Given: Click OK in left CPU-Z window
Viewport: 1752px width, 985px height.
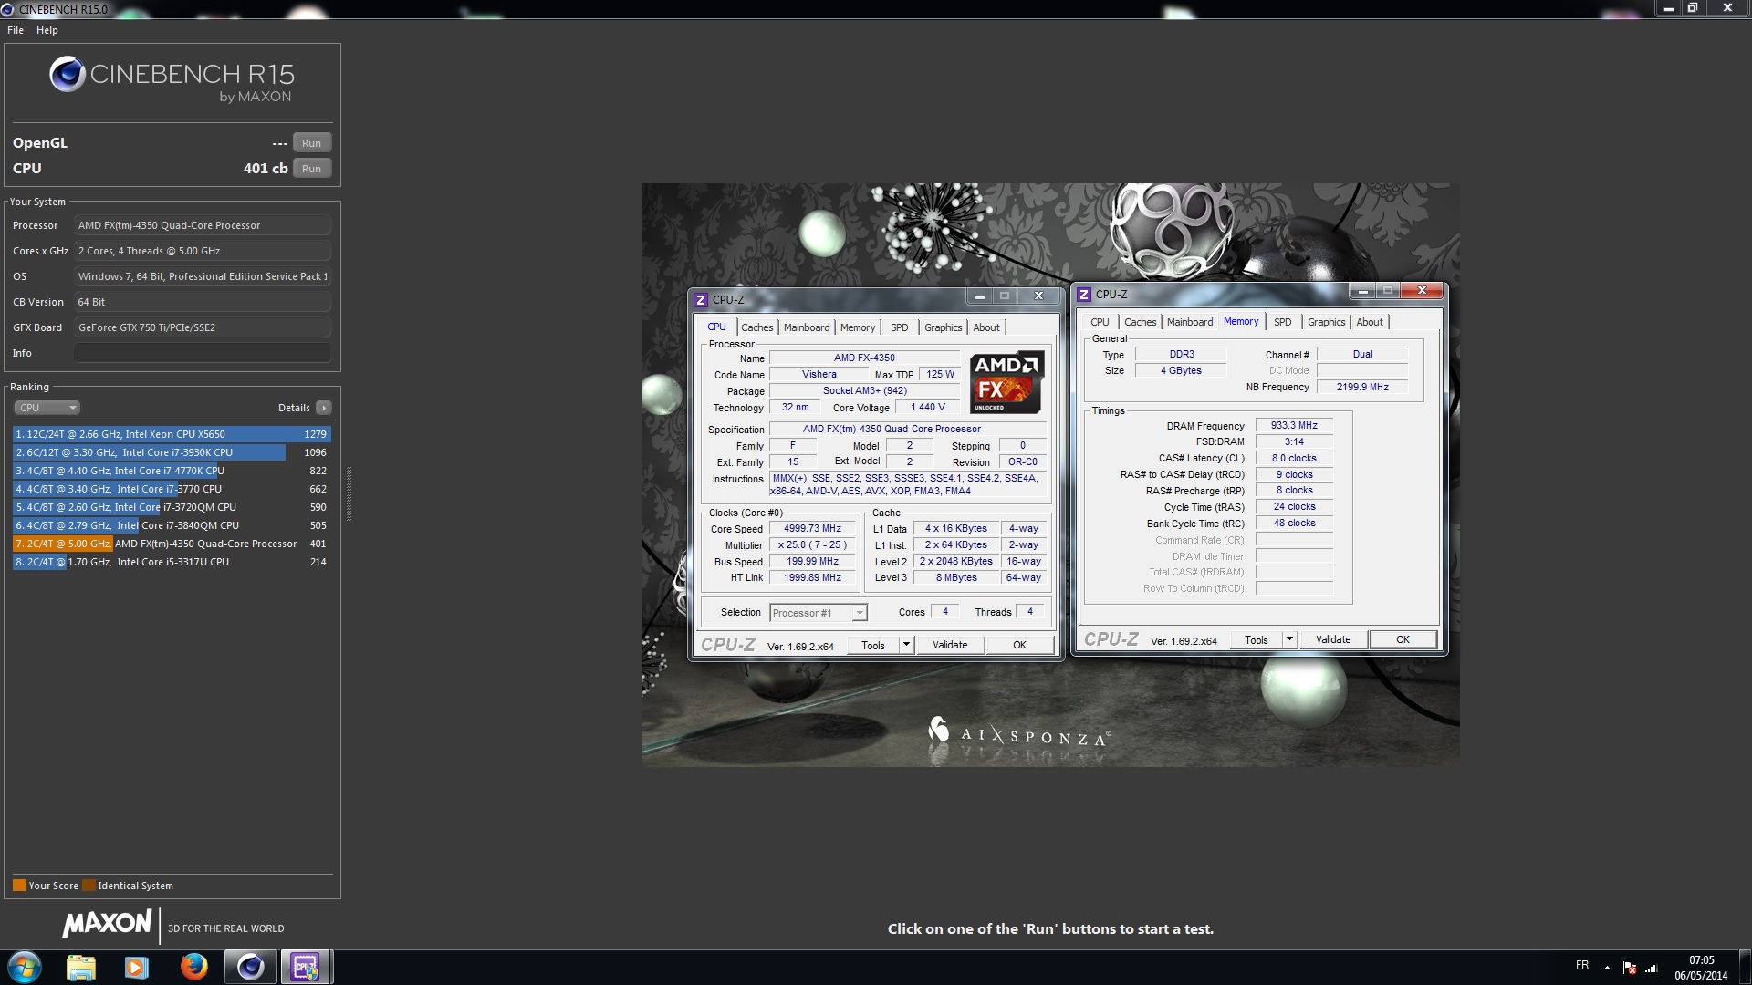Looking at the screenshot, I should click(1019, 645).
